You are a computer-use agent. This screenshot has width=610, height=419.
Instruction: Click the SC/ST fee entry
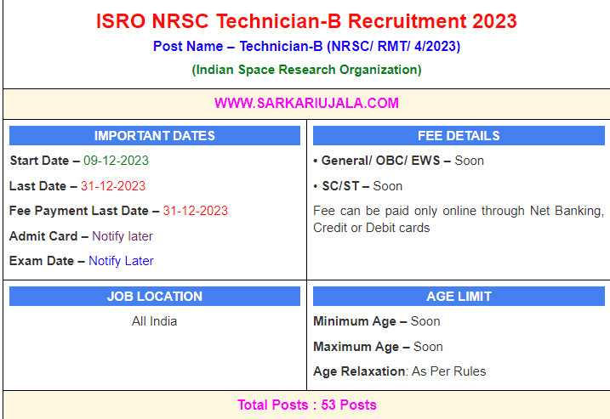[357, 186]
